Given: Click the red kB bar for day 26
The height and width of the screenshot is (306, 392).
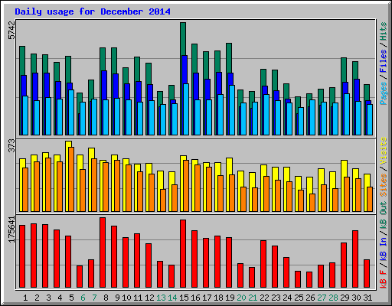Looking at the screenshot, I should (x=309, y=280).
